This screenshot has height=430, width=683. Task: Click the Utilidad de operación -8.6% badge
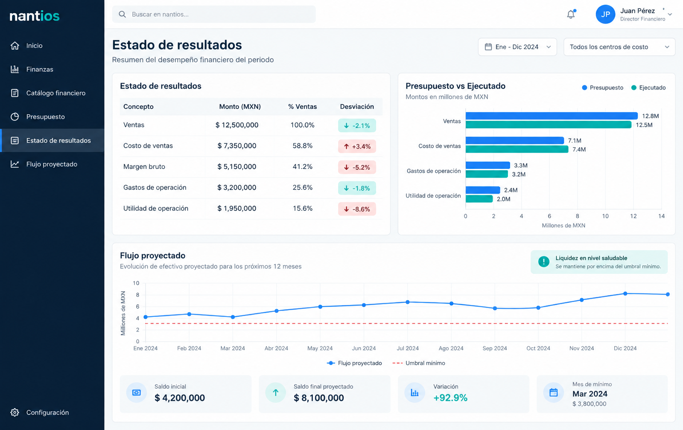pos(357,209)
